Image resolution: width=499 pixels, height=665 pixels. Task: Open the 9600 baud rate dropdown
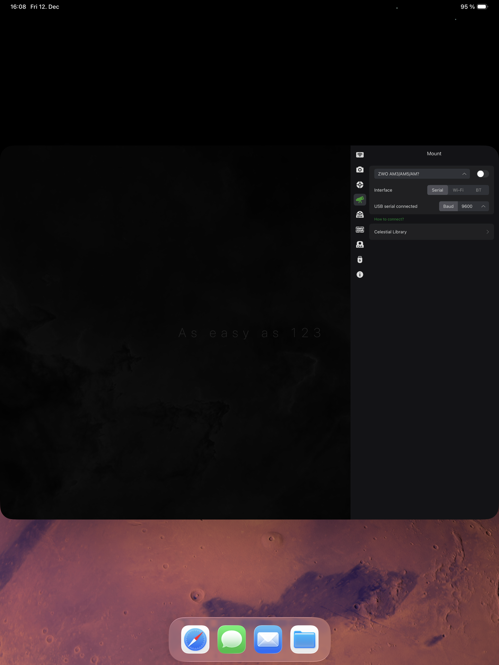coord(473,206)
